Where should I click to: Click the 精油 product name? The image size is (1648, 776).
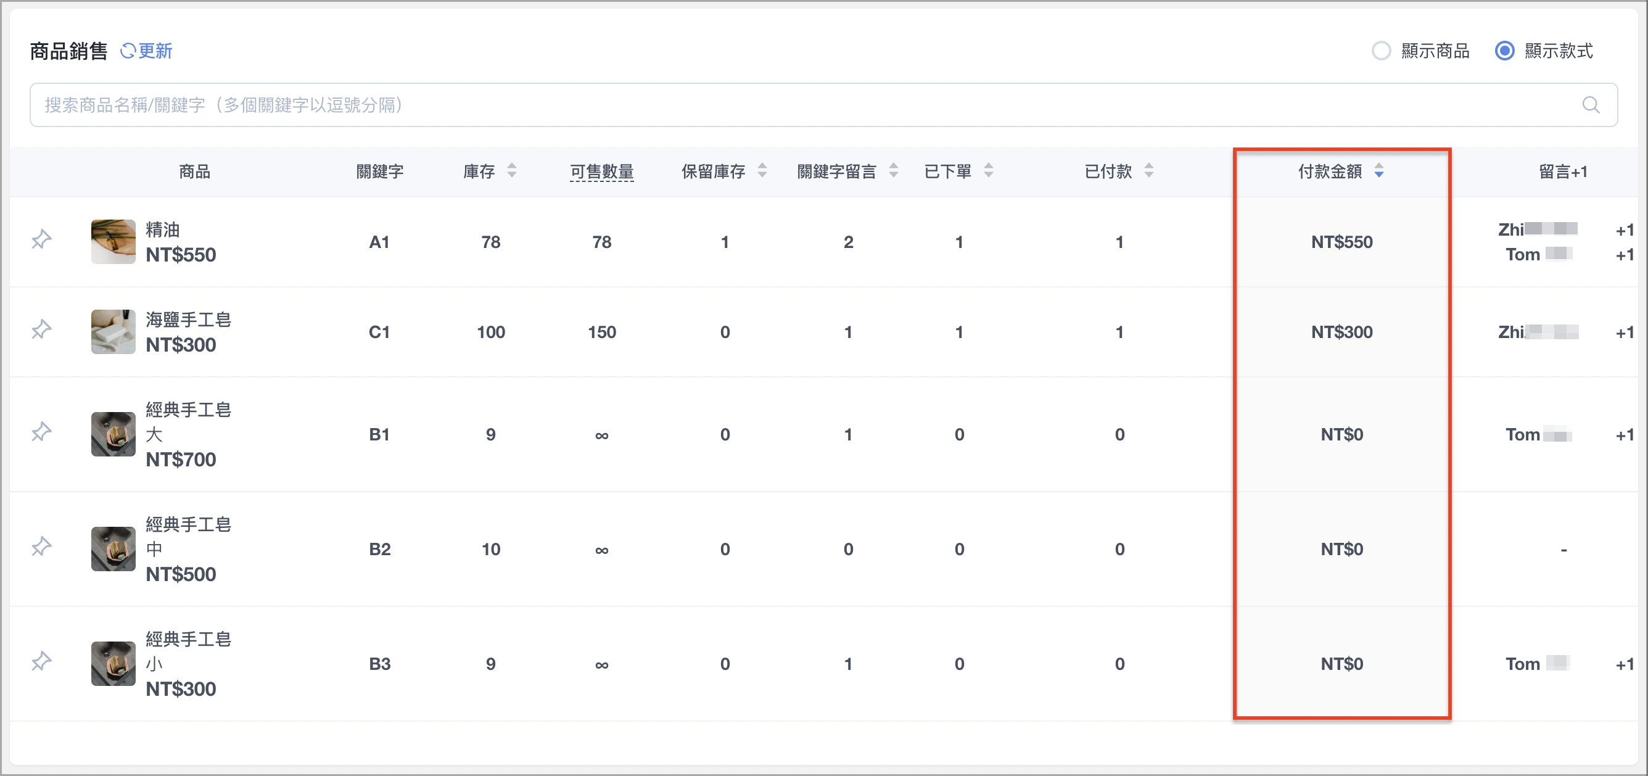[162, 229]
